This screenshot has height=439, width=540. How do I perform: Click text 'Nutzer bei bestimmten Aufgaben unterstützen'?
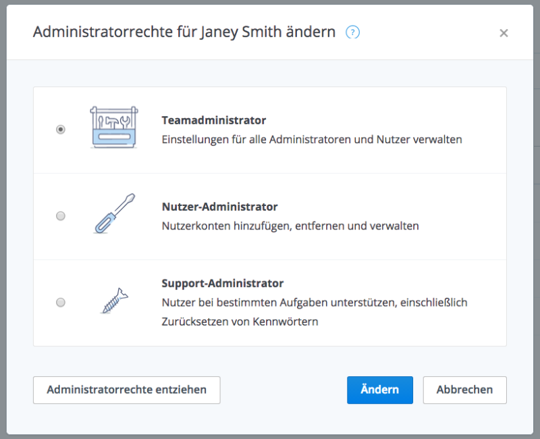[279, 303]
